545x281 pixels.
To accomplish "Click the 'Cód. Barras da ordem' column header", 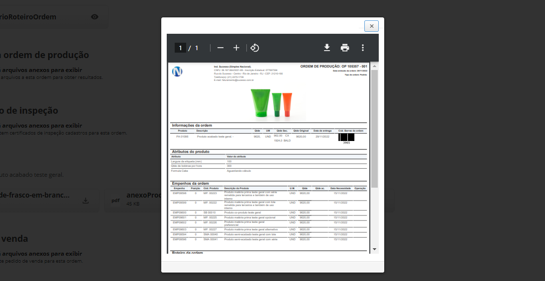I will [351, 131].
